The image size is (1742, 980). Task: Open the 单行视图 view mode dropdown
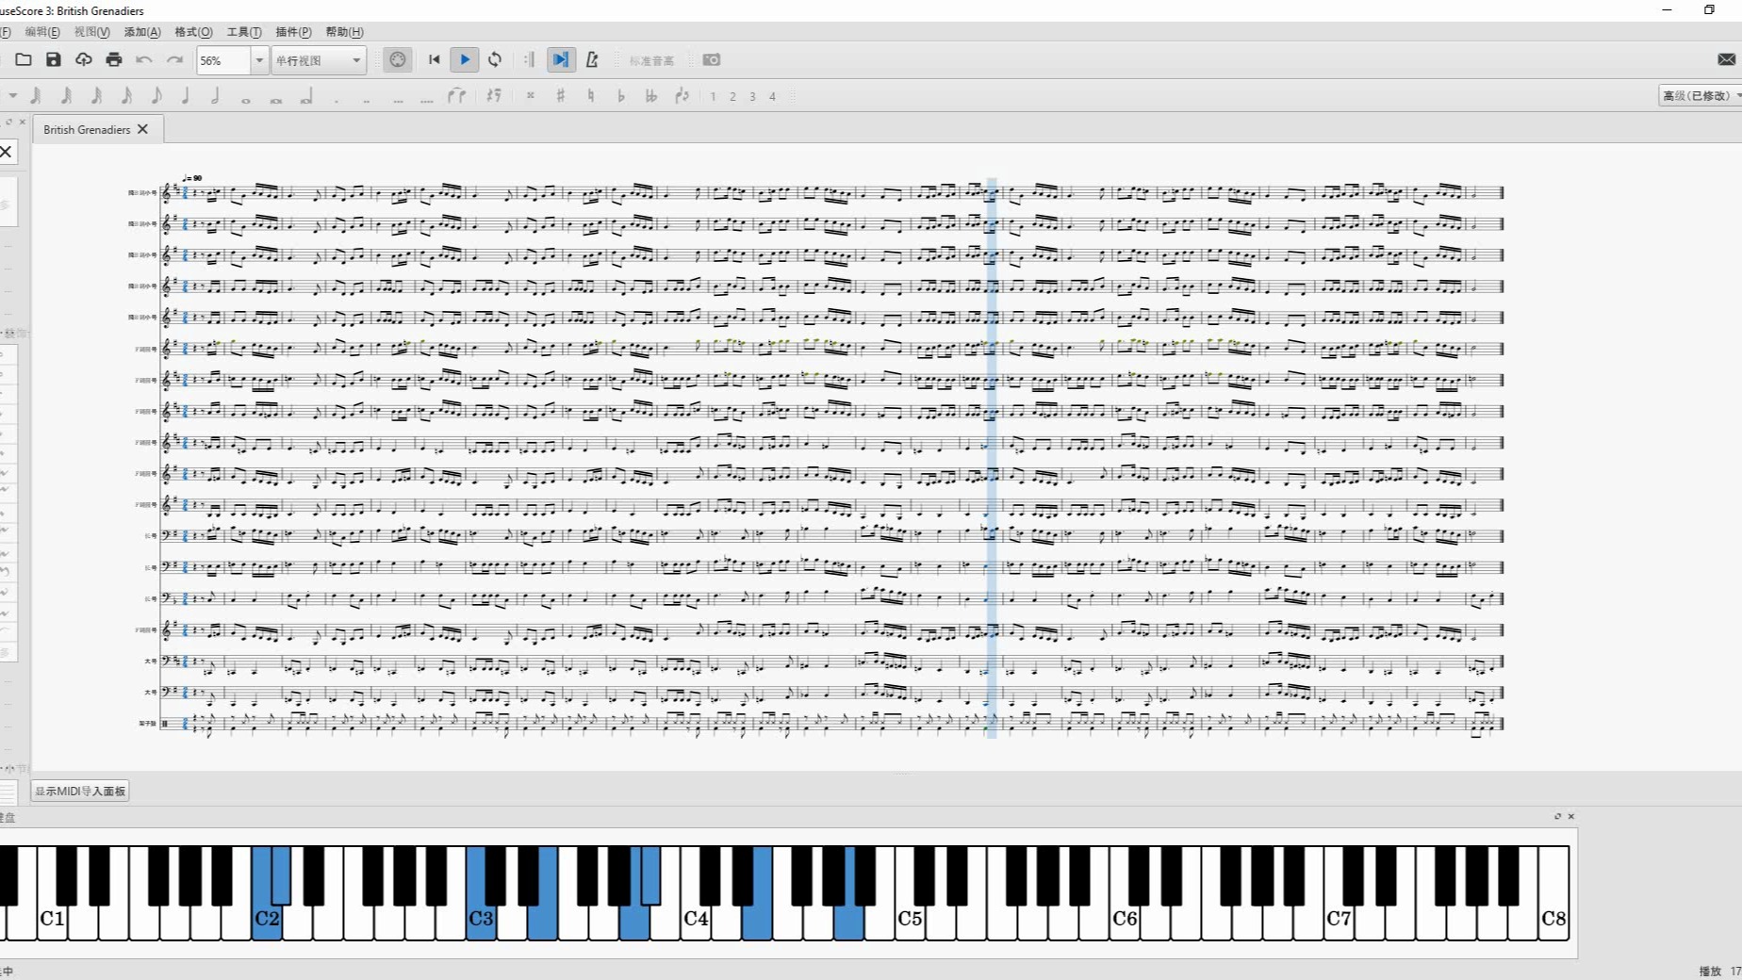click(x=319, y=60)
